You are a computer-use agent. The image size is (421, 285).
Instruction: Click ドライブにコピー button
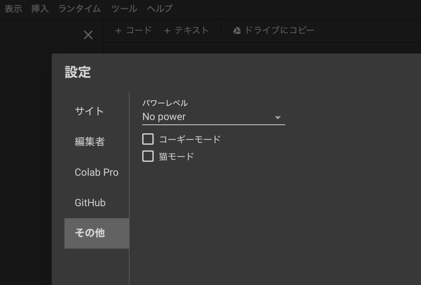click(x=274, y=31)
